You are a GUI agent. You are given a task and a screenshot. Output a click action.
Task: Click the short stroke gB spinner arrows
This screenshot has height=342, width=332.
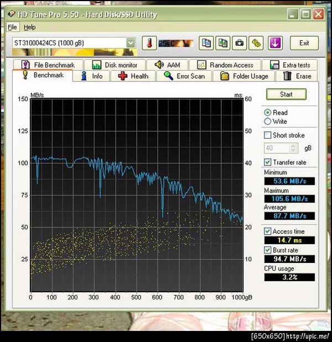(x=293, y=148)
